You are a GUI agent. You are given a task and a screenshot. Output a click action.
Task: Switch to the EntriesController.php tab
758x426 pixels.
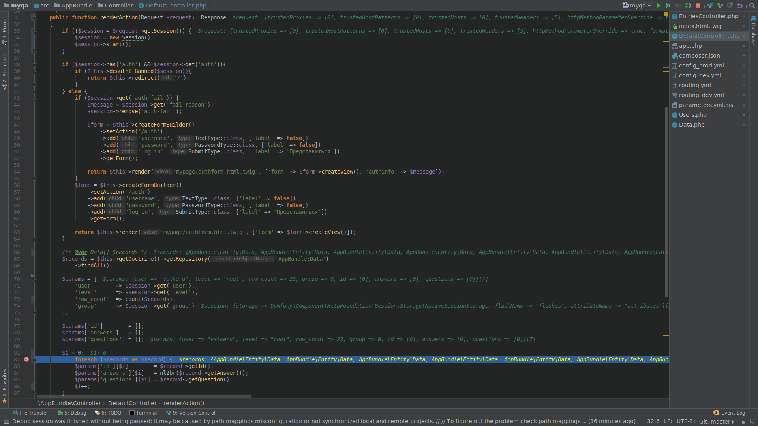point(708,16)
